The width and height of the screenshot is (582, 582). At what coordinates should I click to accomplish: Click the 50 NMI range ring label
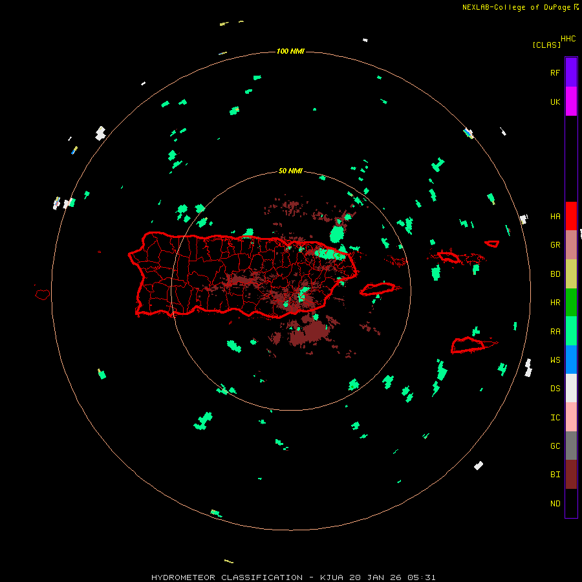point(290,171)
